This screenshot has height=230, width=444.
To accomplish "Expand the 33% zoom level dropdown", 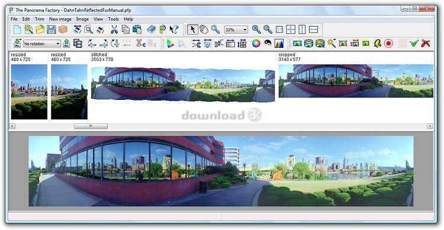I will point(236,30).
